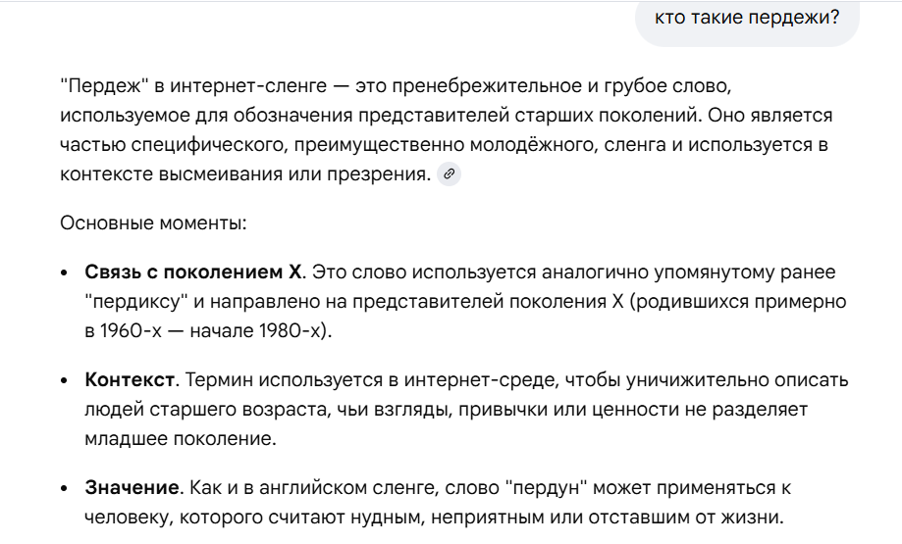The image size is (902, 544).
Task: Open the source link icon after "презрения"
Action: tap(449, 174)
